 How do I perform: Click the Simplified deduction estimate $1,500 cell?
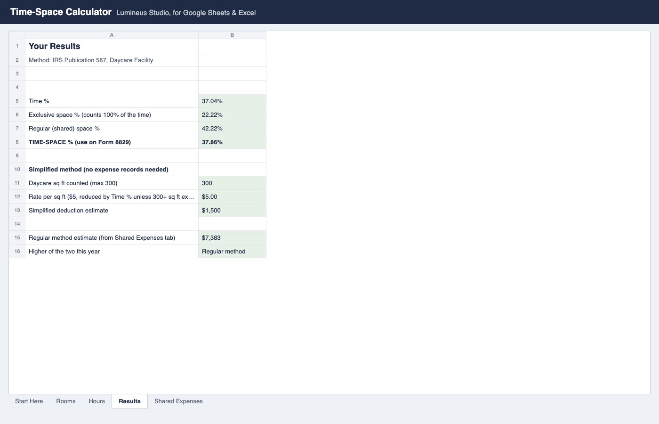pos(232,210)
